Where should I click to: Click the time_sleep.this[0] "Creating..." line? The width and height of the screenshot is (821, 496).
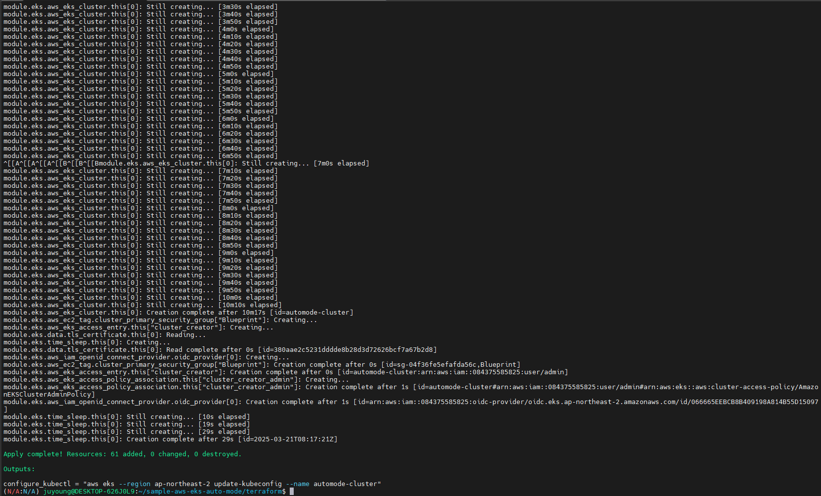tap(87, 342)
